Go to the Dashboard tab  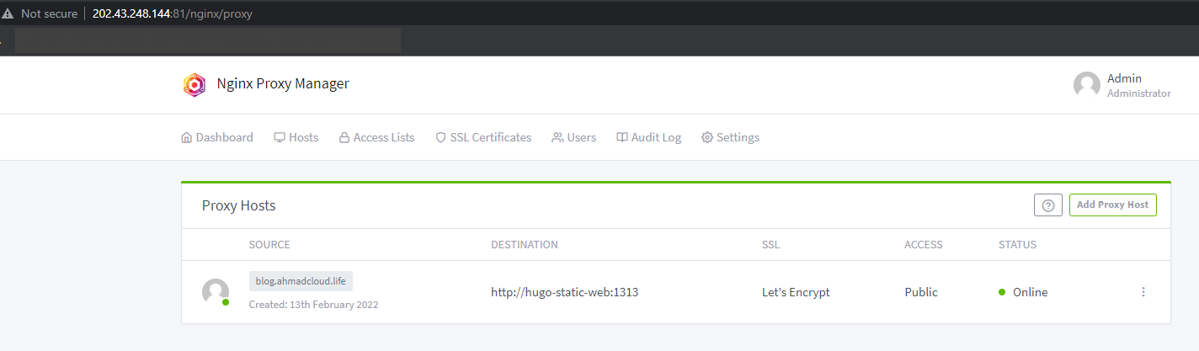tap(217, 137)
